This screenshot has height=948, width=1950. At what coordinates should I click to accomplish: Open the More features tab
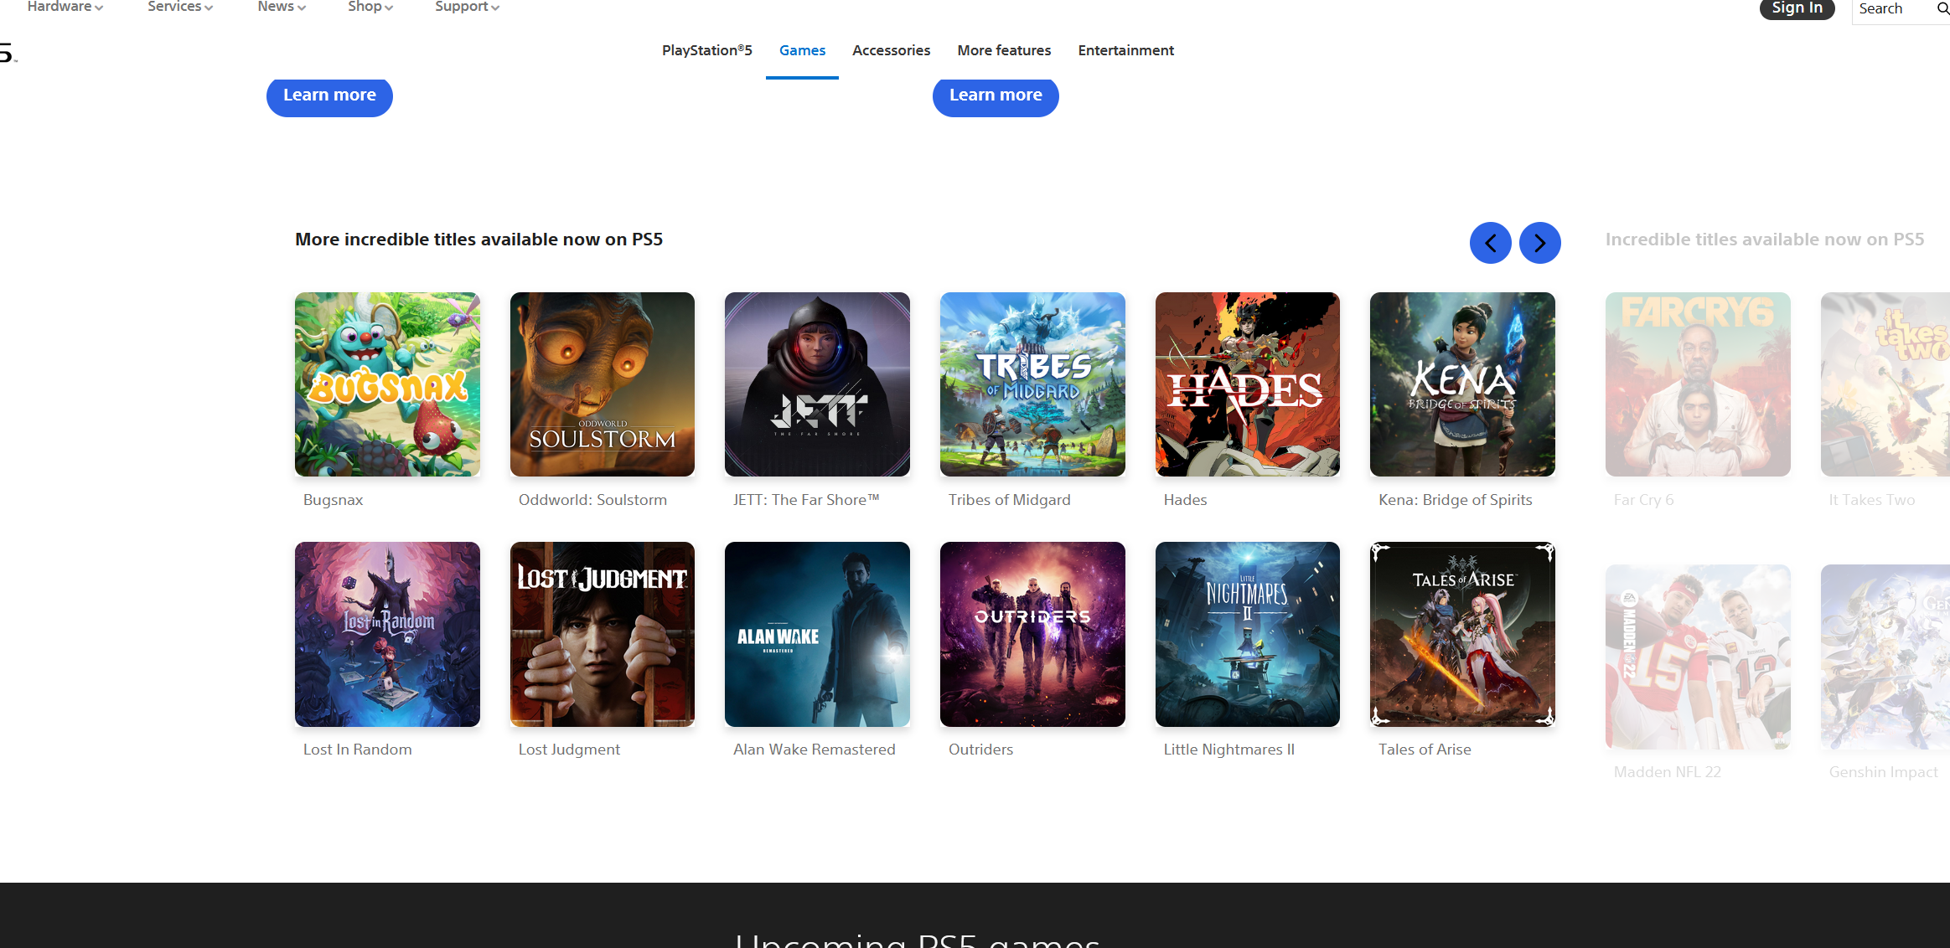(x=1004, y=50)
